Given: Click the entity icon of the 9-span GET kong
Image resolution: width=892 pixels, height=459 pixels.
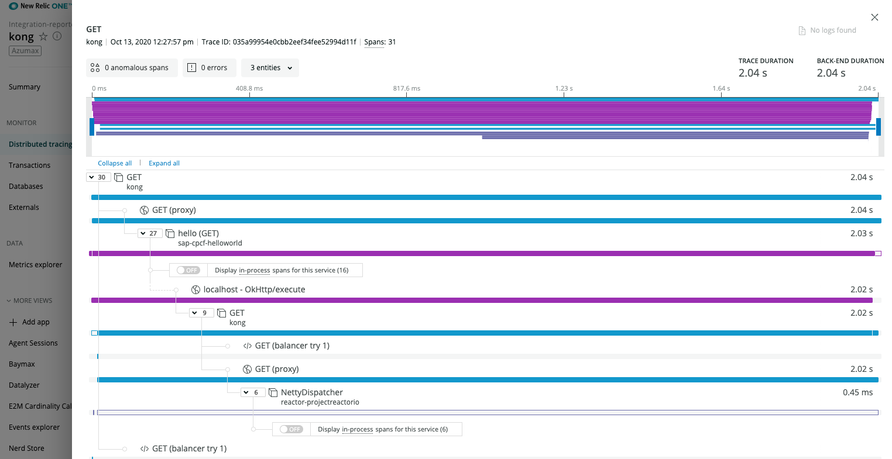Looking at the screenshot, I should pos(222,313).
